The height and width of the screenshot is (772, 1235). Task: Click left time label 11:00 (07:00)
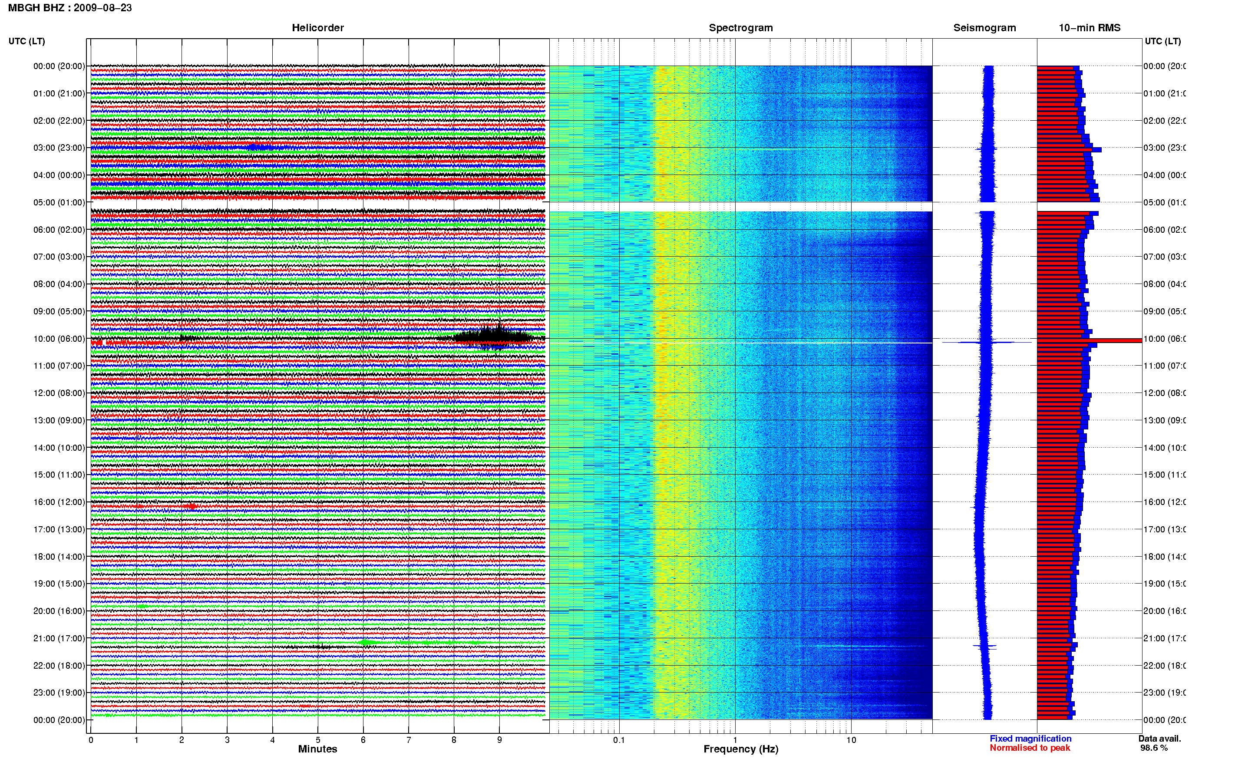pyautogui.click(x=59, y=366)
